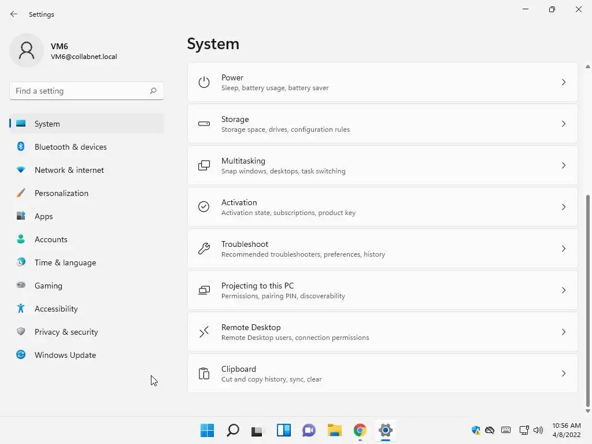Click the touch keyboard tray icon

pyautogui.click(x=505, y=430)
